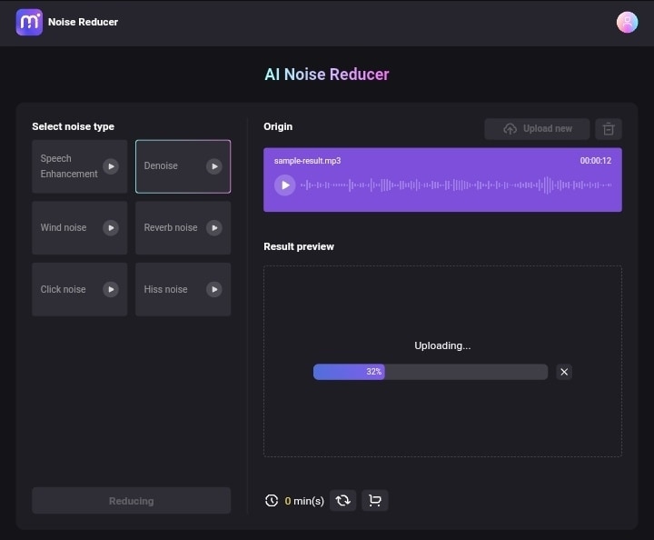
Task: Open the shopping cart to buy minutes
Action: point(374,500)
